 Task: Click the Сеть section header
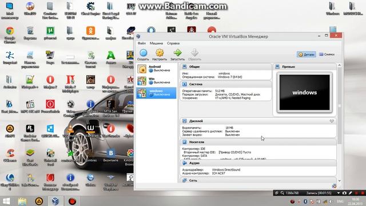click(x=258, y=180)
